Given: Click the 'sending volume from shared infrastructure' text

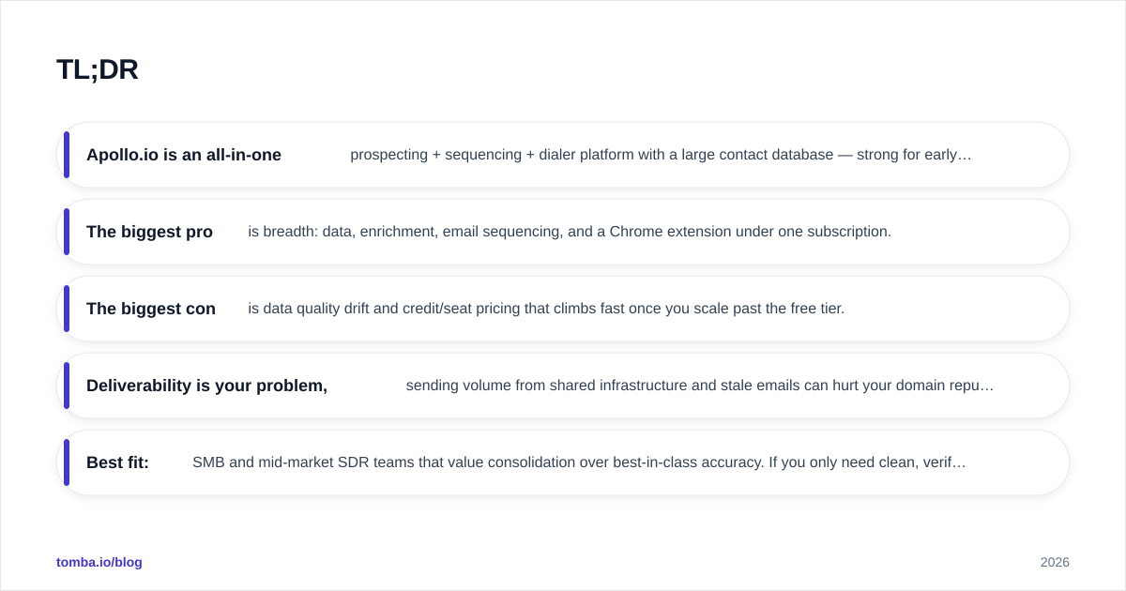Looking at the screenshot, I should pyautogui.click(x=700, y=386).
